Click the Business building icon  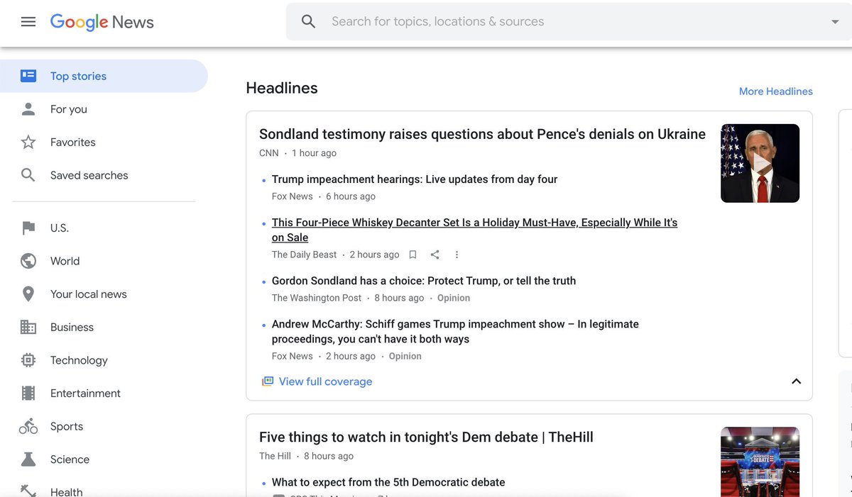[28, 327]
